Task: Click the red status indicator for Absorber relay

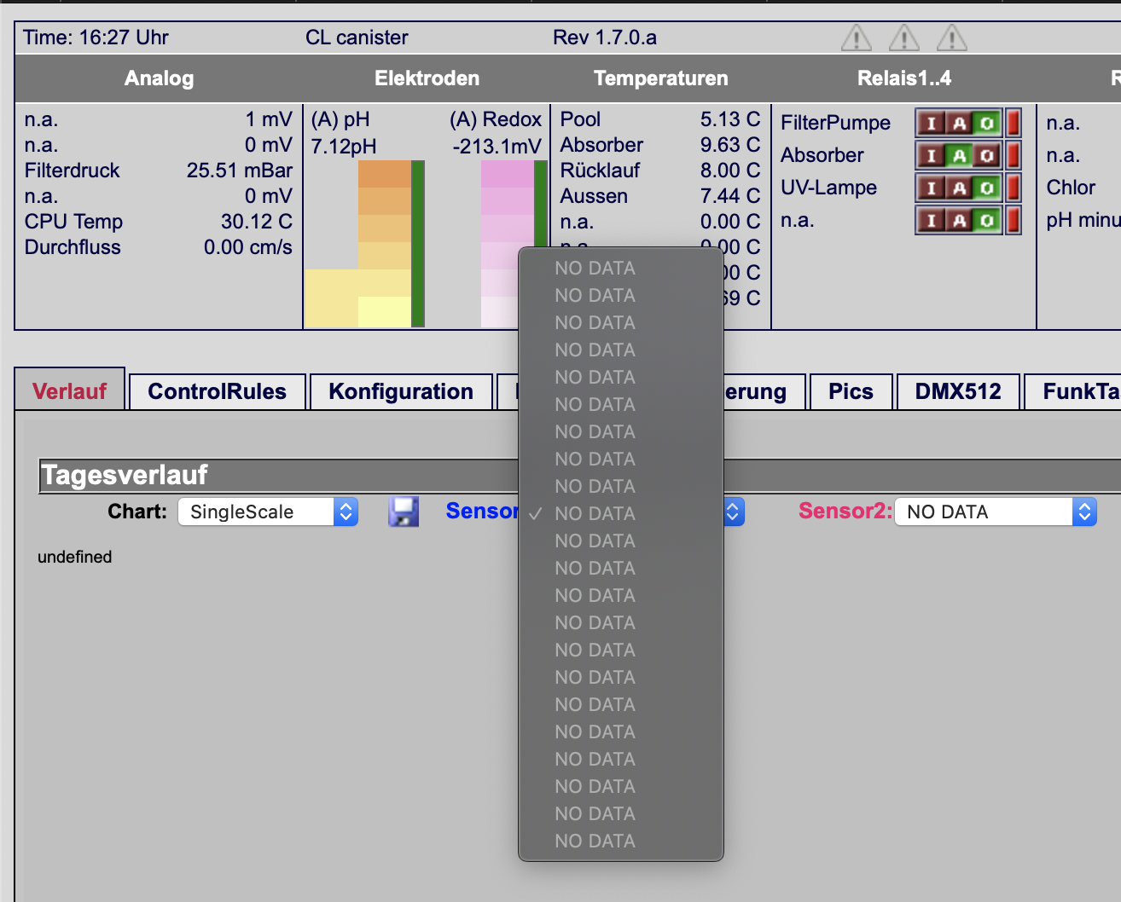Action: [1013, 156]
